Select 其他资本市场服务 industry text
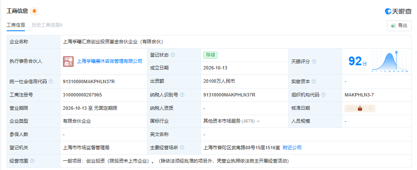 pos(222,121)
